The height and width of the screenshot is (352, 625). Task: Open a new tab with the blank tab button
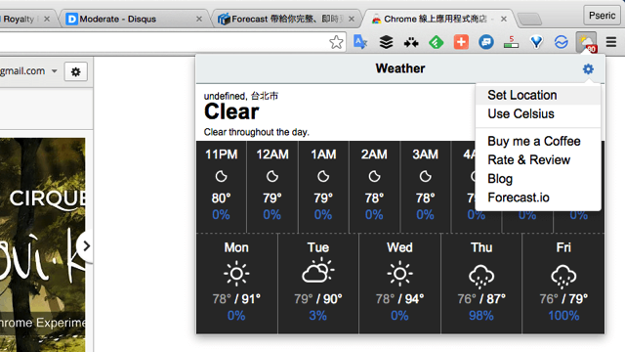tap(529, 19)
